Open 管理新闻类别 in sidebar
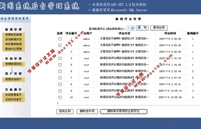The height and width of the screenshot is (129, 201). click(x=14, y=64)
